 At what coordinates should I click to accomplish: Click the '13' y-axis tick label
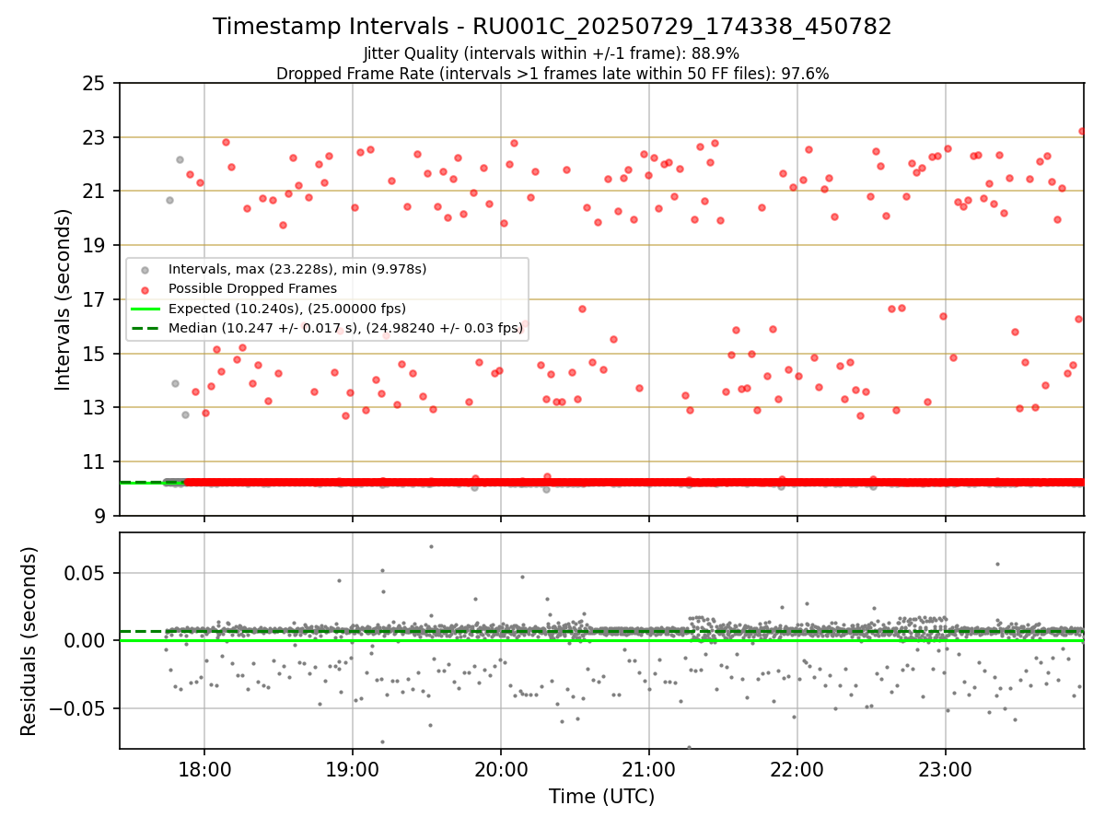coord(94,408)
